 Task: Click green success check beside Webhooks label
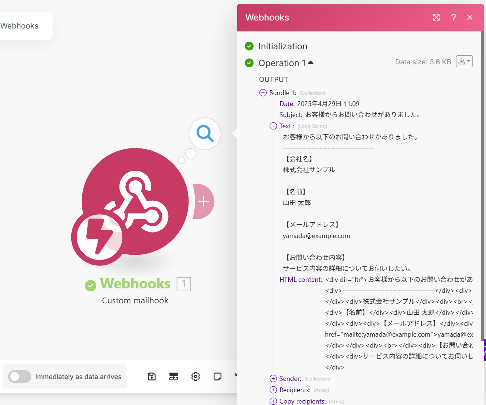click(x=91, y=285)
